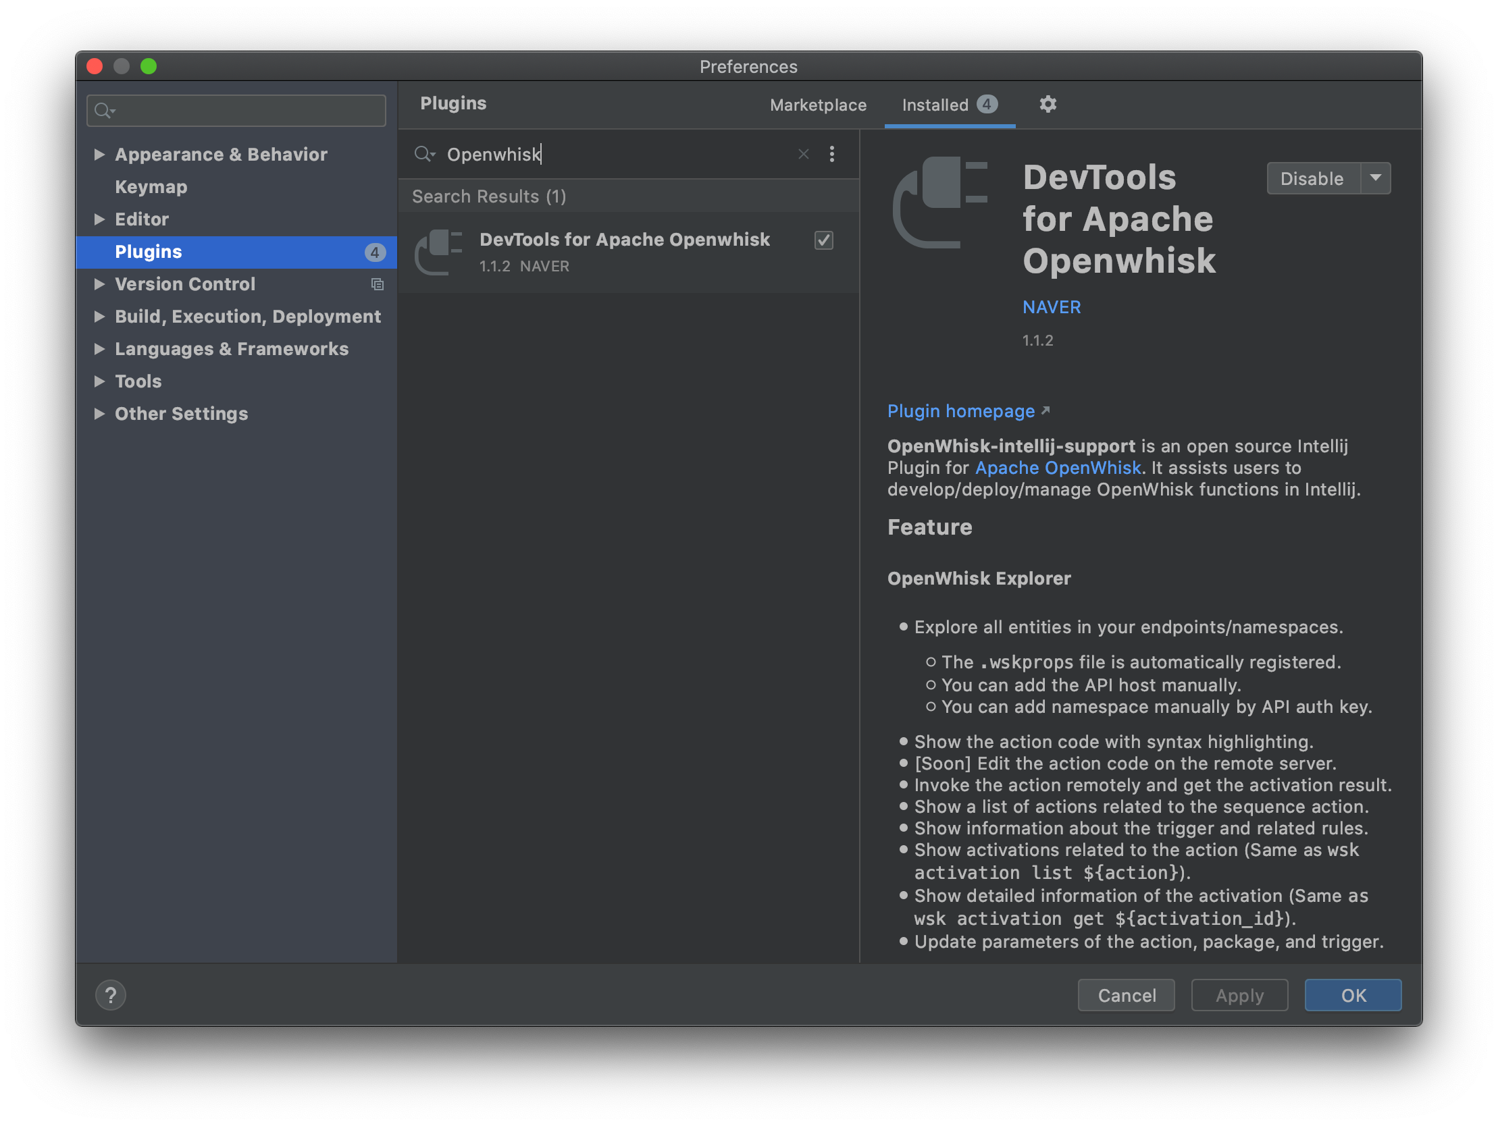Open the Disable button dropdown arrow
This screenshot has width=1498, height=1126.
1376,178
